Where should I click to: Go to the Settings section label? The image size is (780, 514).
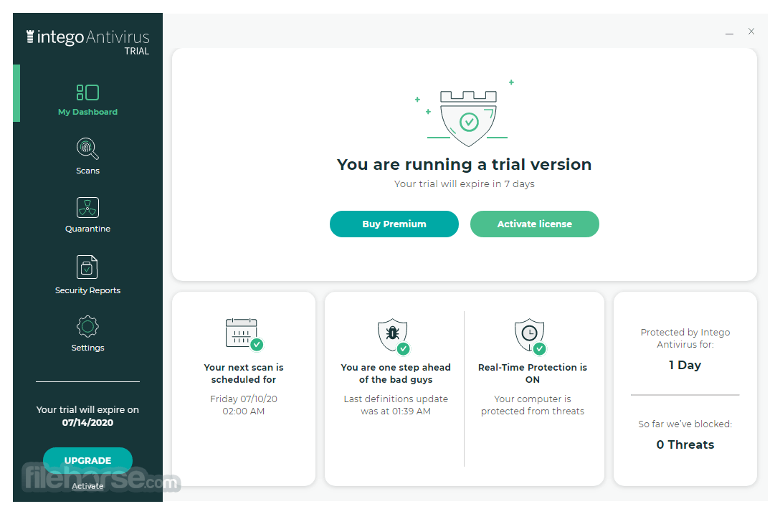click(x=87, y=348)
